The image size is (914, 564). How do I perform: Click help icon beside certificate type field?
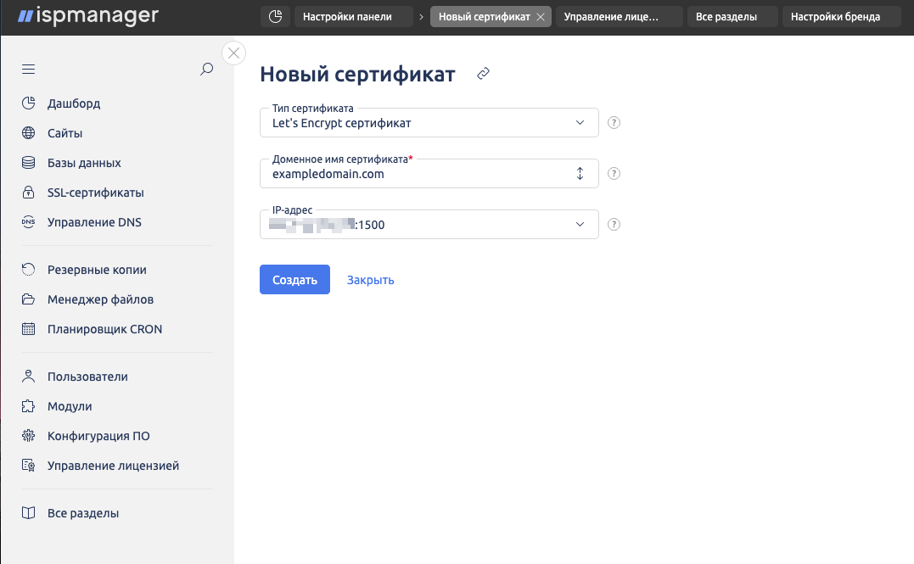click(x=615, y=122)
